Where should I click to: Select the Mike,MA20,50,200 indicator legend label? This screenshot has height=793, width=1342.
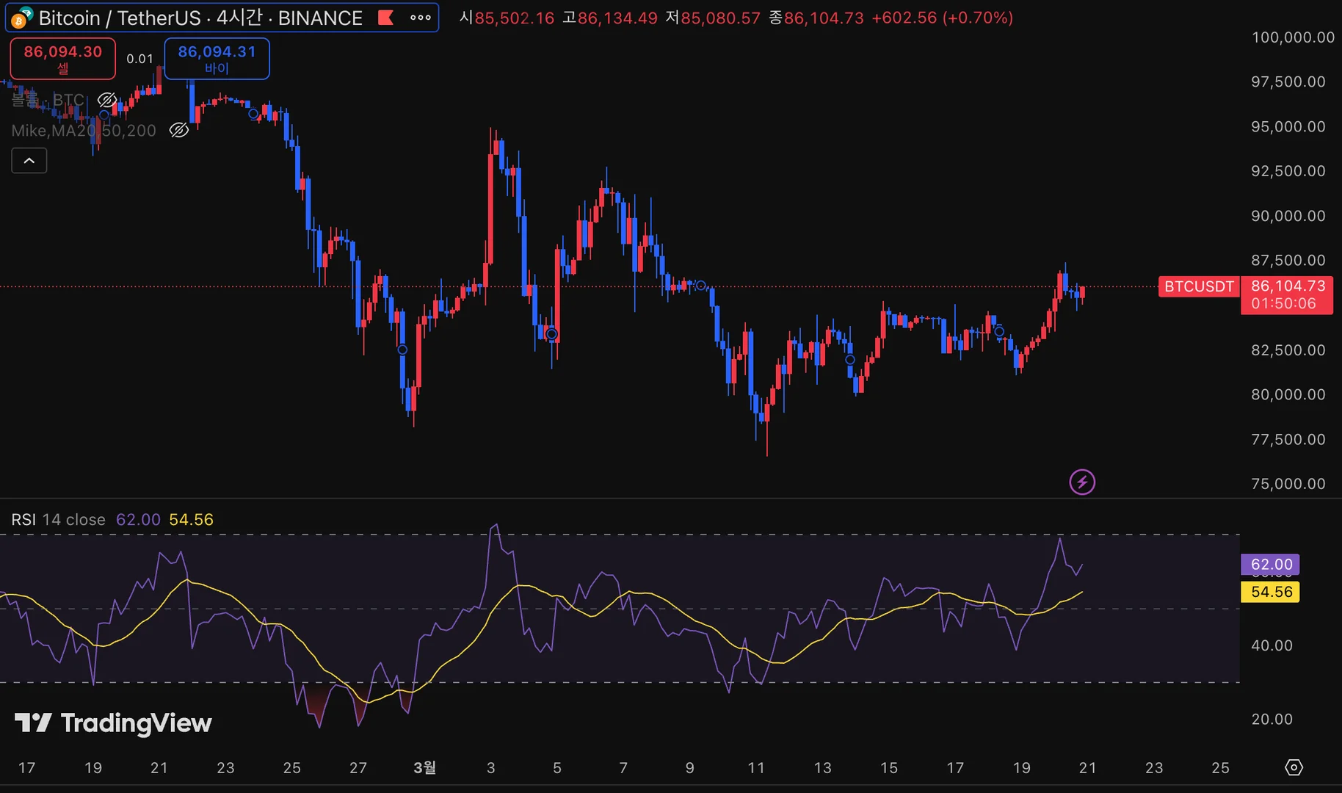click(x=84, y=131)
